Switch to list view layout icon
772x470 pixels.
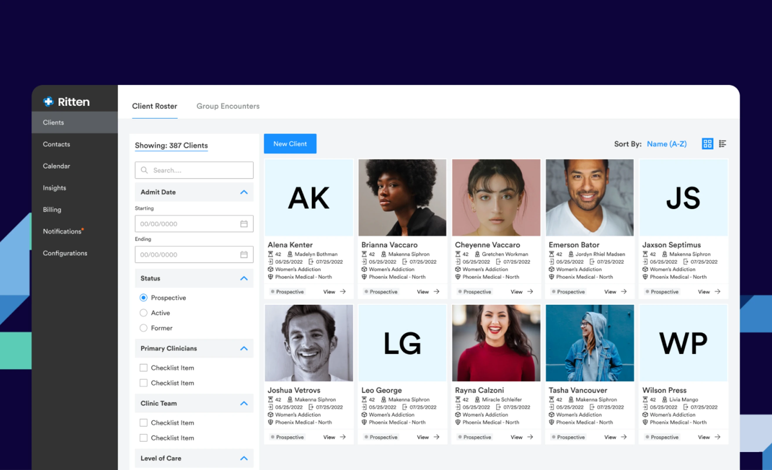(722, 144)
